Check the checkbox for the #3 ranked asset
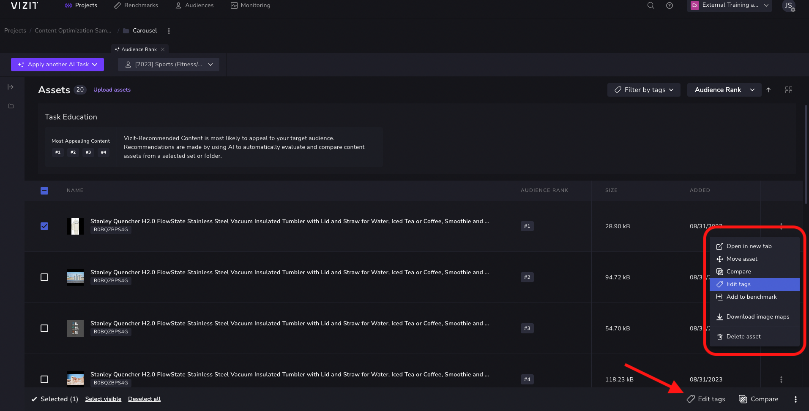 (x=44, y=328)
